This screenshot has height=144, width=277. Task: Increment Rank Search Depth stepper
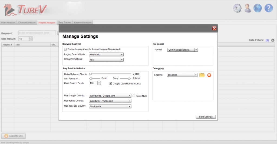click(99, 82)
